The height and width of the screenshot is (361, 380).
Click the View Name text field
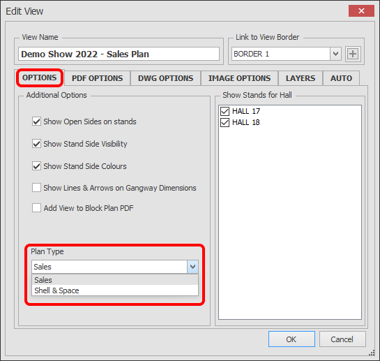click(x=119, y=54)
